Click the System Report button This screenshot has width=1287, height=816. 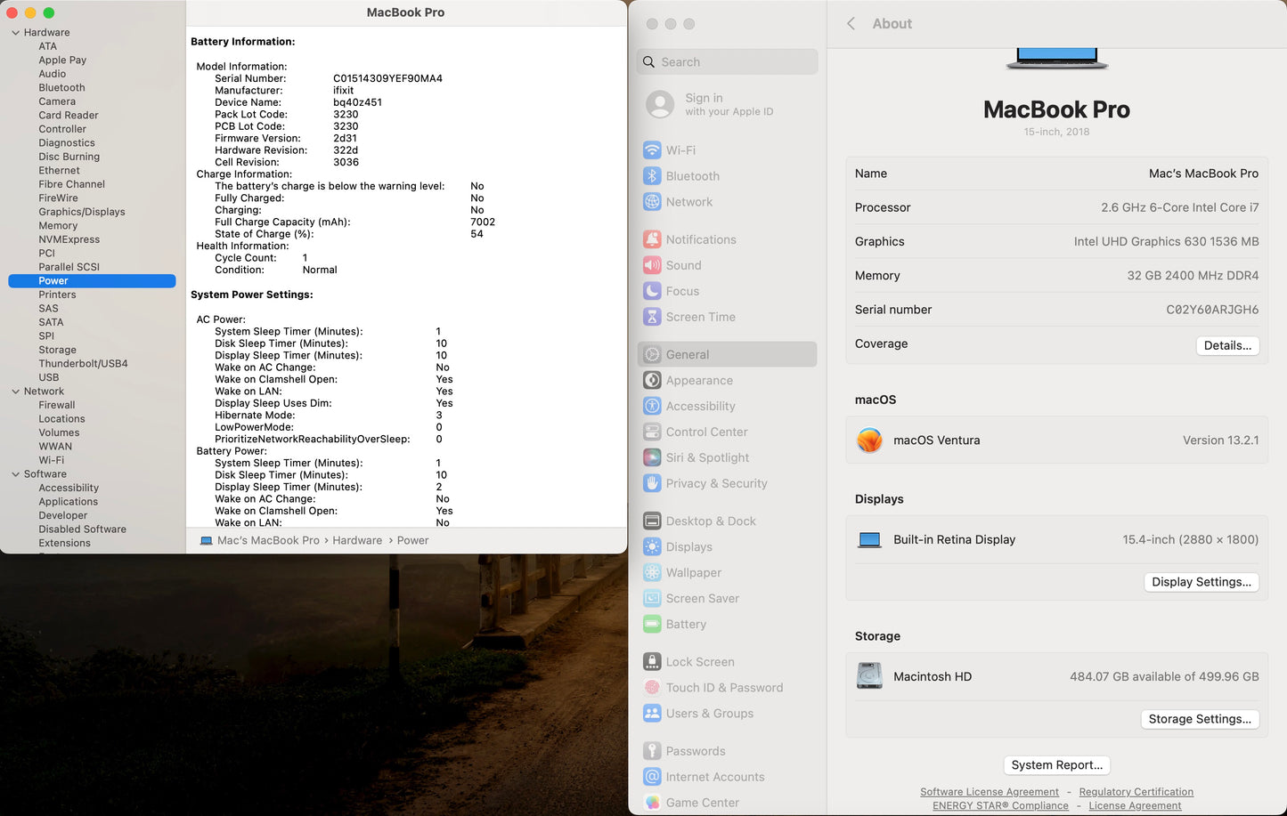click(1056, 765)
